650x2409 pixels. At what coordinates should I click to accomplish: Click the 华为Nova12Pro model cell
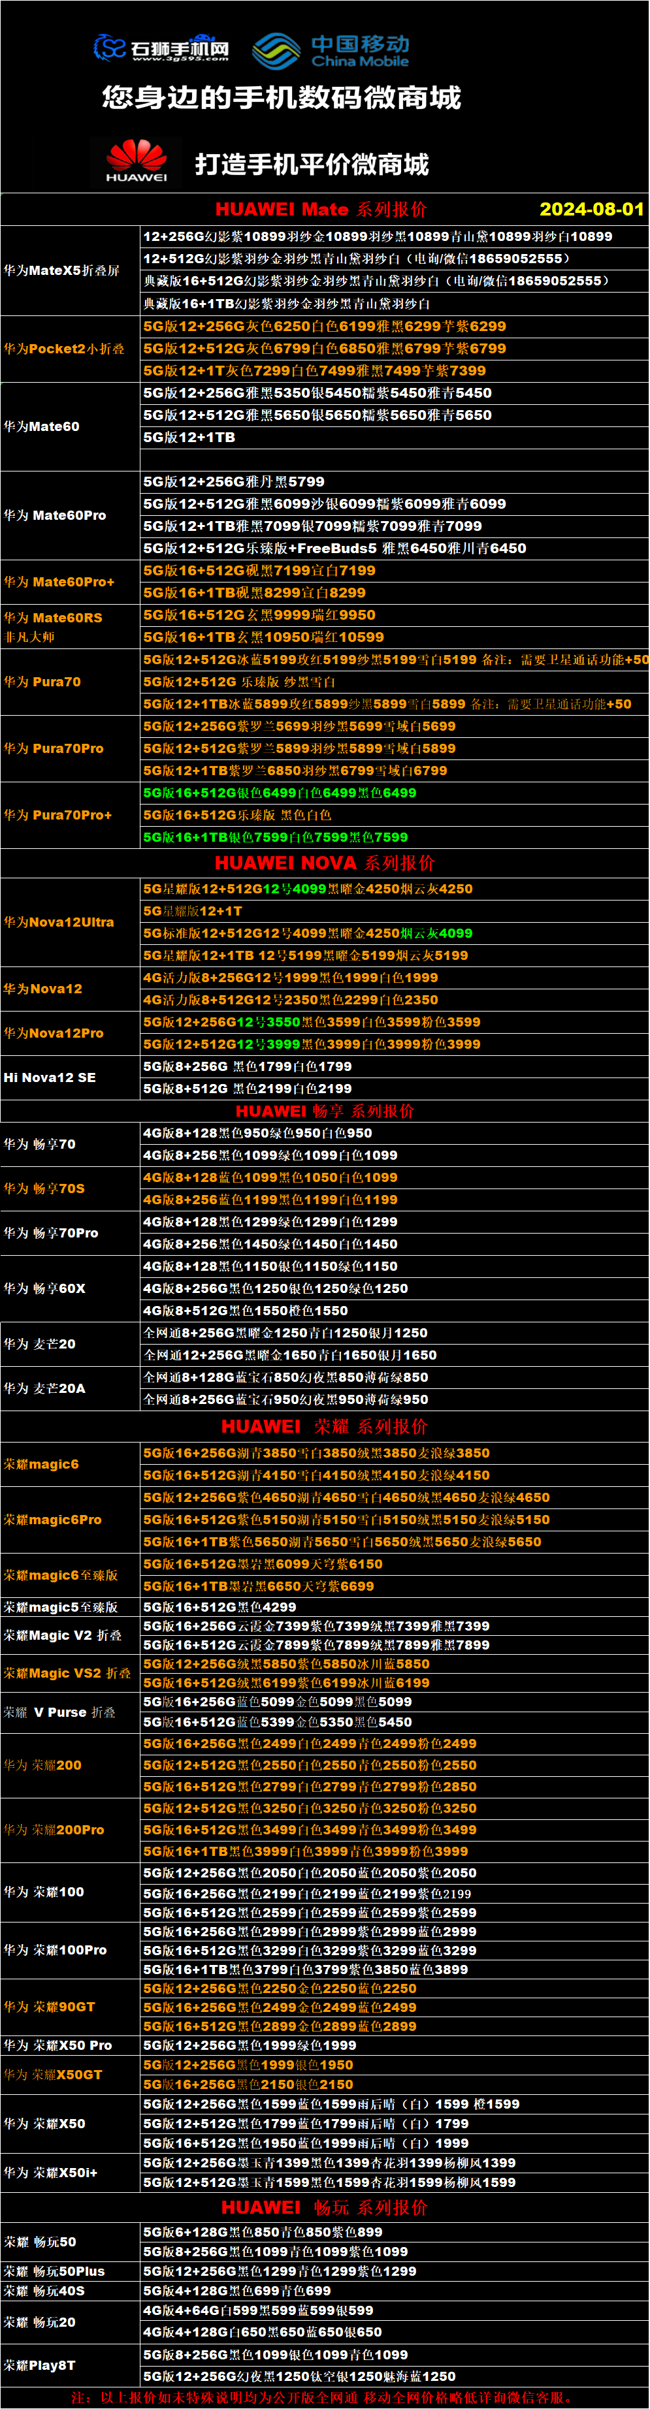tap(70, 1033)
